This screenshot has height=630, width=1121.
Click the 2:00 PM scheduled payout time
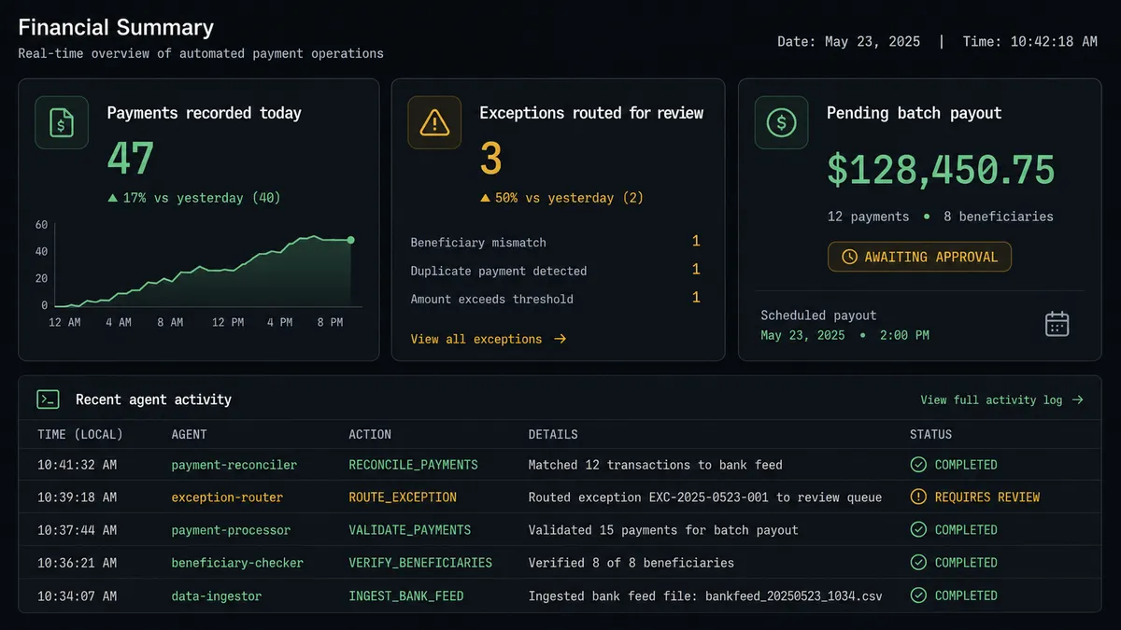click(x=904, y=335)
